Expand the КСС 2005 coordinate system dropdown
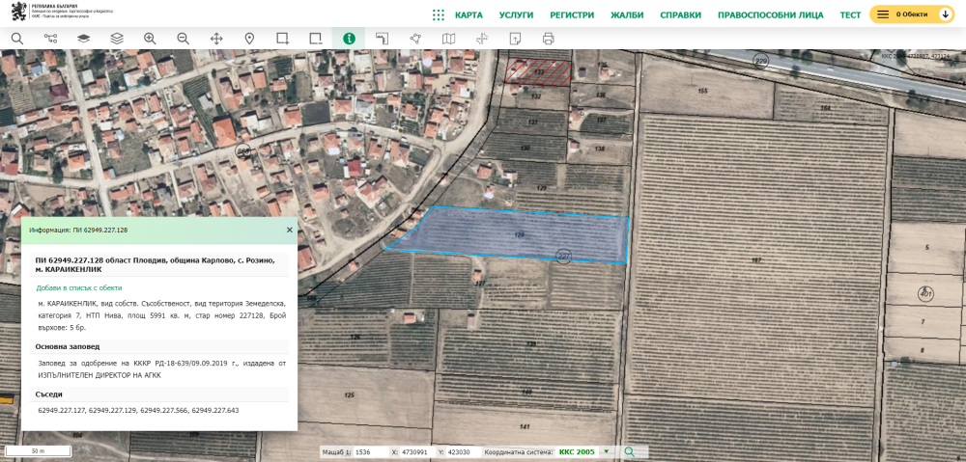966x462 pixels. (x=606, y=451)
